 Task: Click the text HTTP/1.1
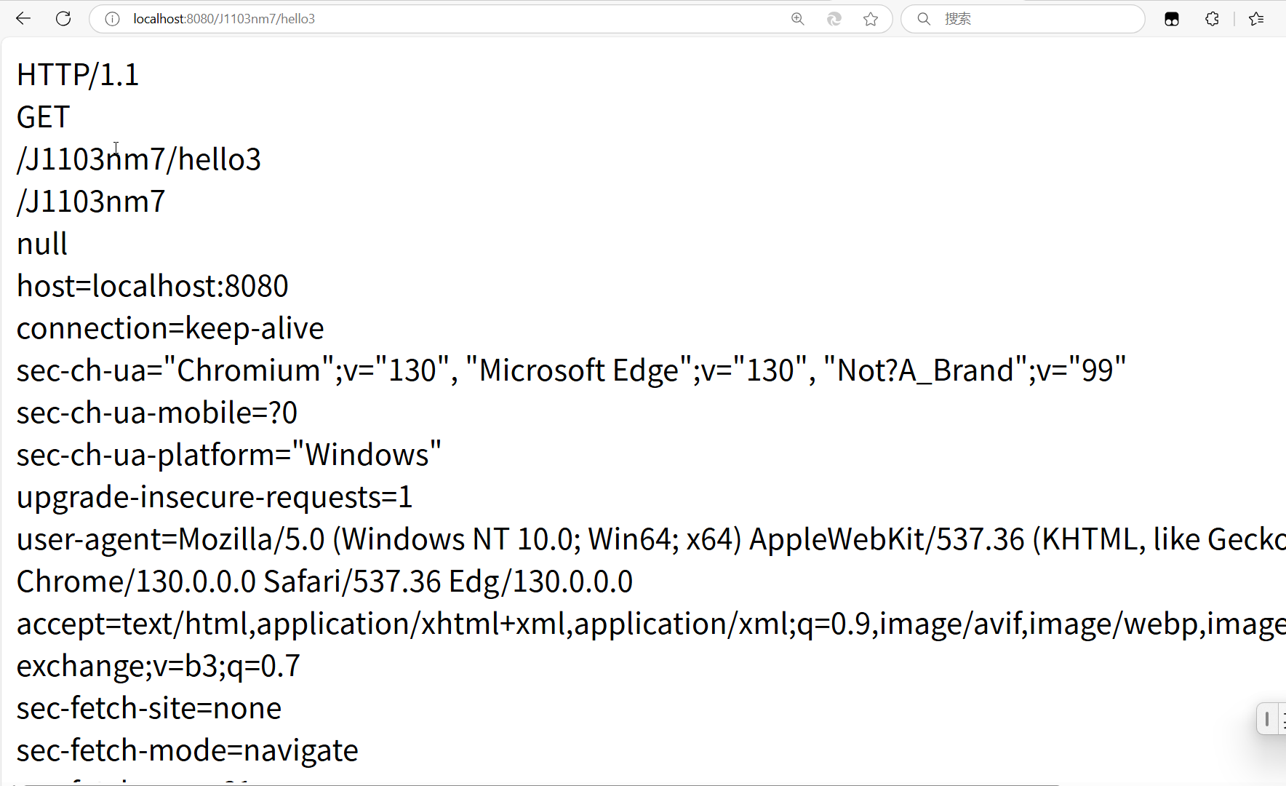coord(78,75)
